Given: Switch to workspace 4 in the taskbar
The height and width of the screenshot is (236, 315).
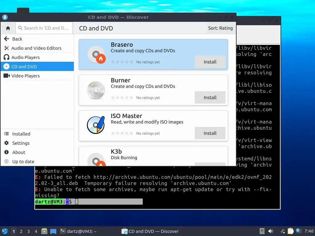Looking at the screenshot, I should [x=36, y=231].
